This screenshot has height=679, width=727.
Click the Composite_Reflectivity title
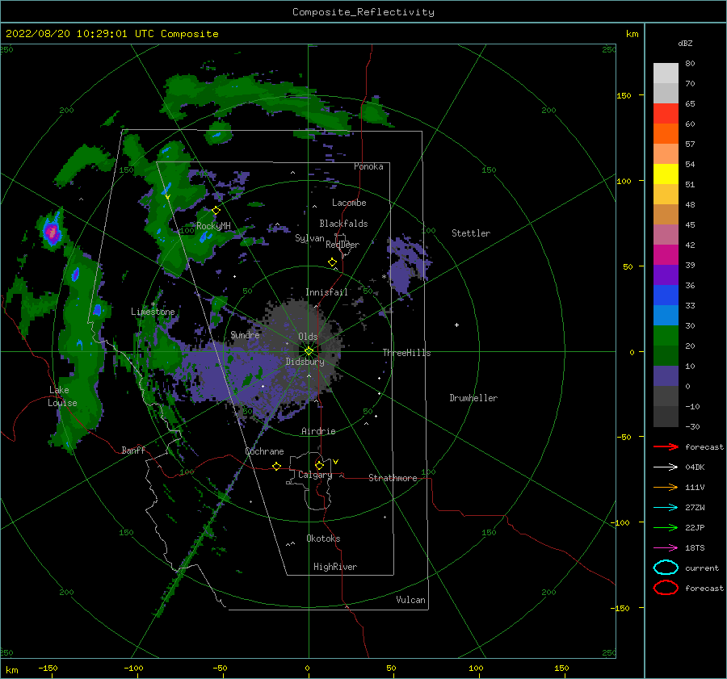(363, 12)
